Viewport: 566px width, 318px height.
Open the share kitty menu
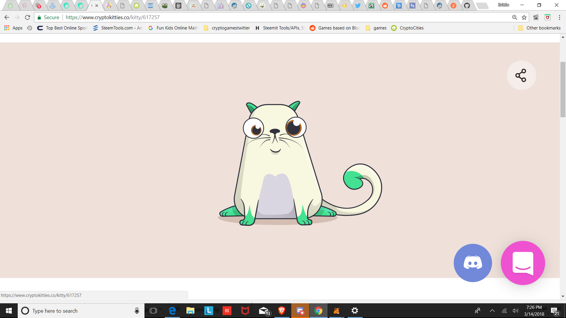coord(521,75)
